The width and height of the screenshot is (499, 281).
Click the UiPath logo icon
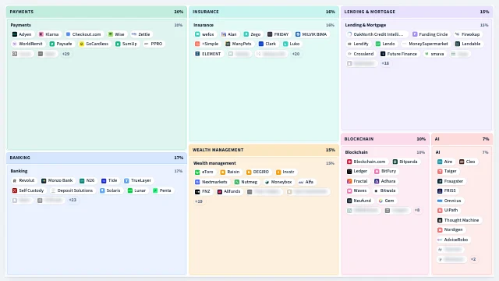pos(440,210)
